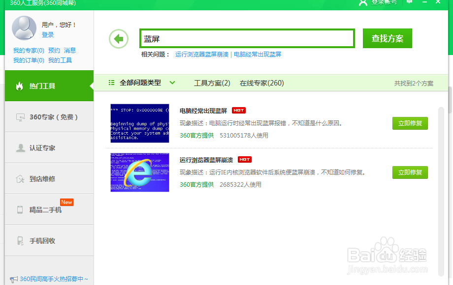Select the 热门工具 flame icon

[19, 86]
